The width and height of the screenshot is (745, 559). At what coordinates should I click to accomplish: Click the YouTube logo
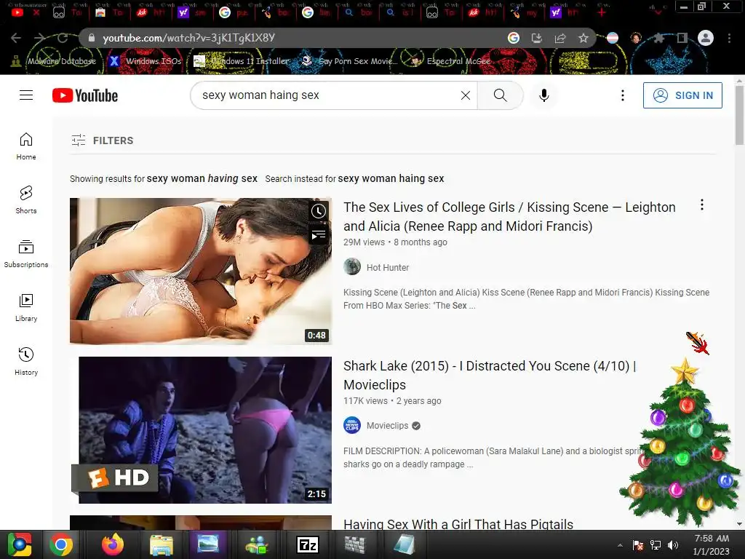tap(85, 95)
